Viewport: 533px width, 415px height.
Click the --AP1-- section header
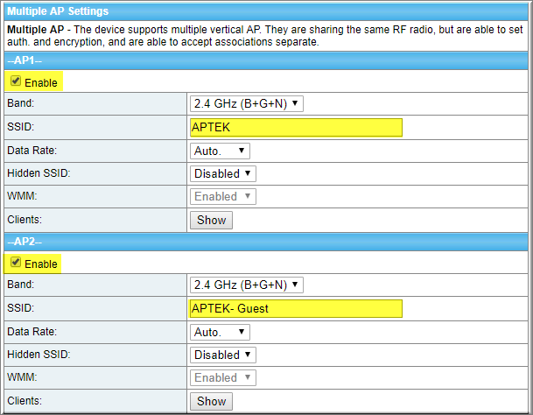click(266, 60)
